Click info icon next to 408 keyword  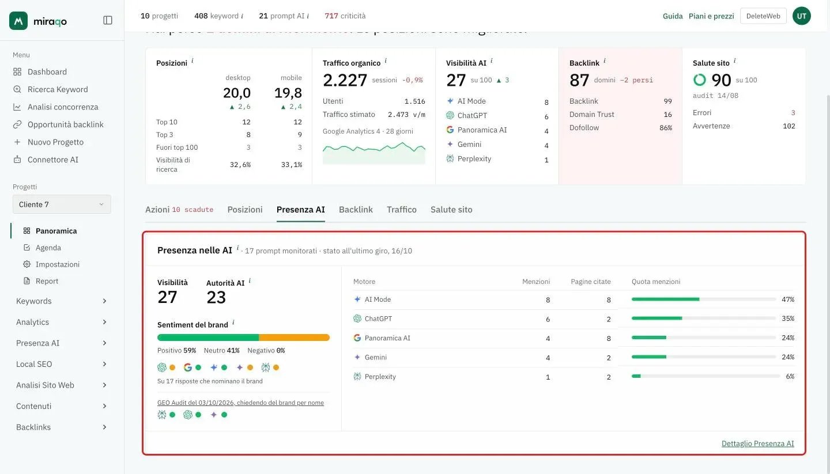click(x=241, y=16)
